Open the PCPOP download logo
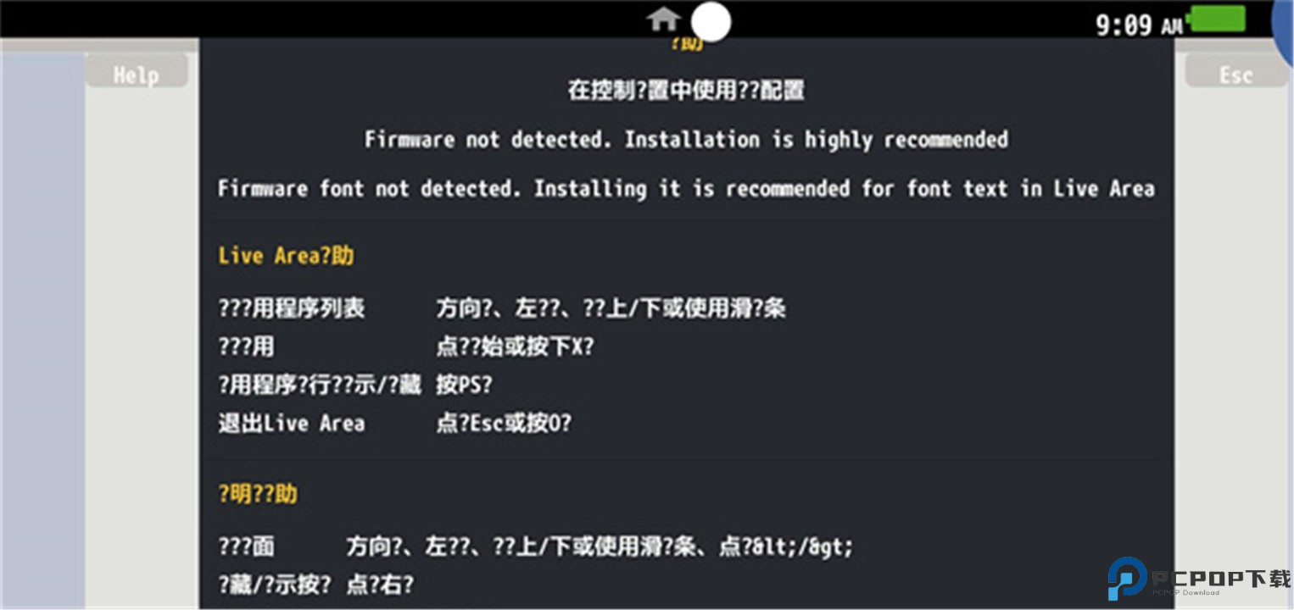The width and height of the screenshot is (1294, 610). pos(1199,579)
